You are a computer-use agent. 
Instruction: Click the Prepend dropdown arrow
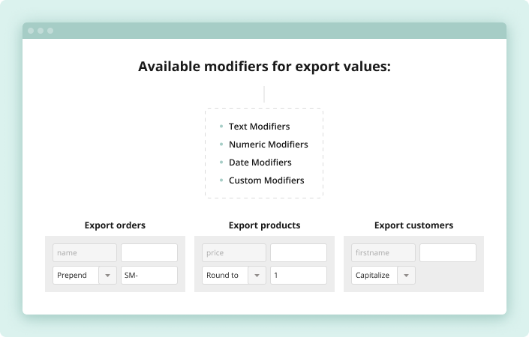(108, 276)
